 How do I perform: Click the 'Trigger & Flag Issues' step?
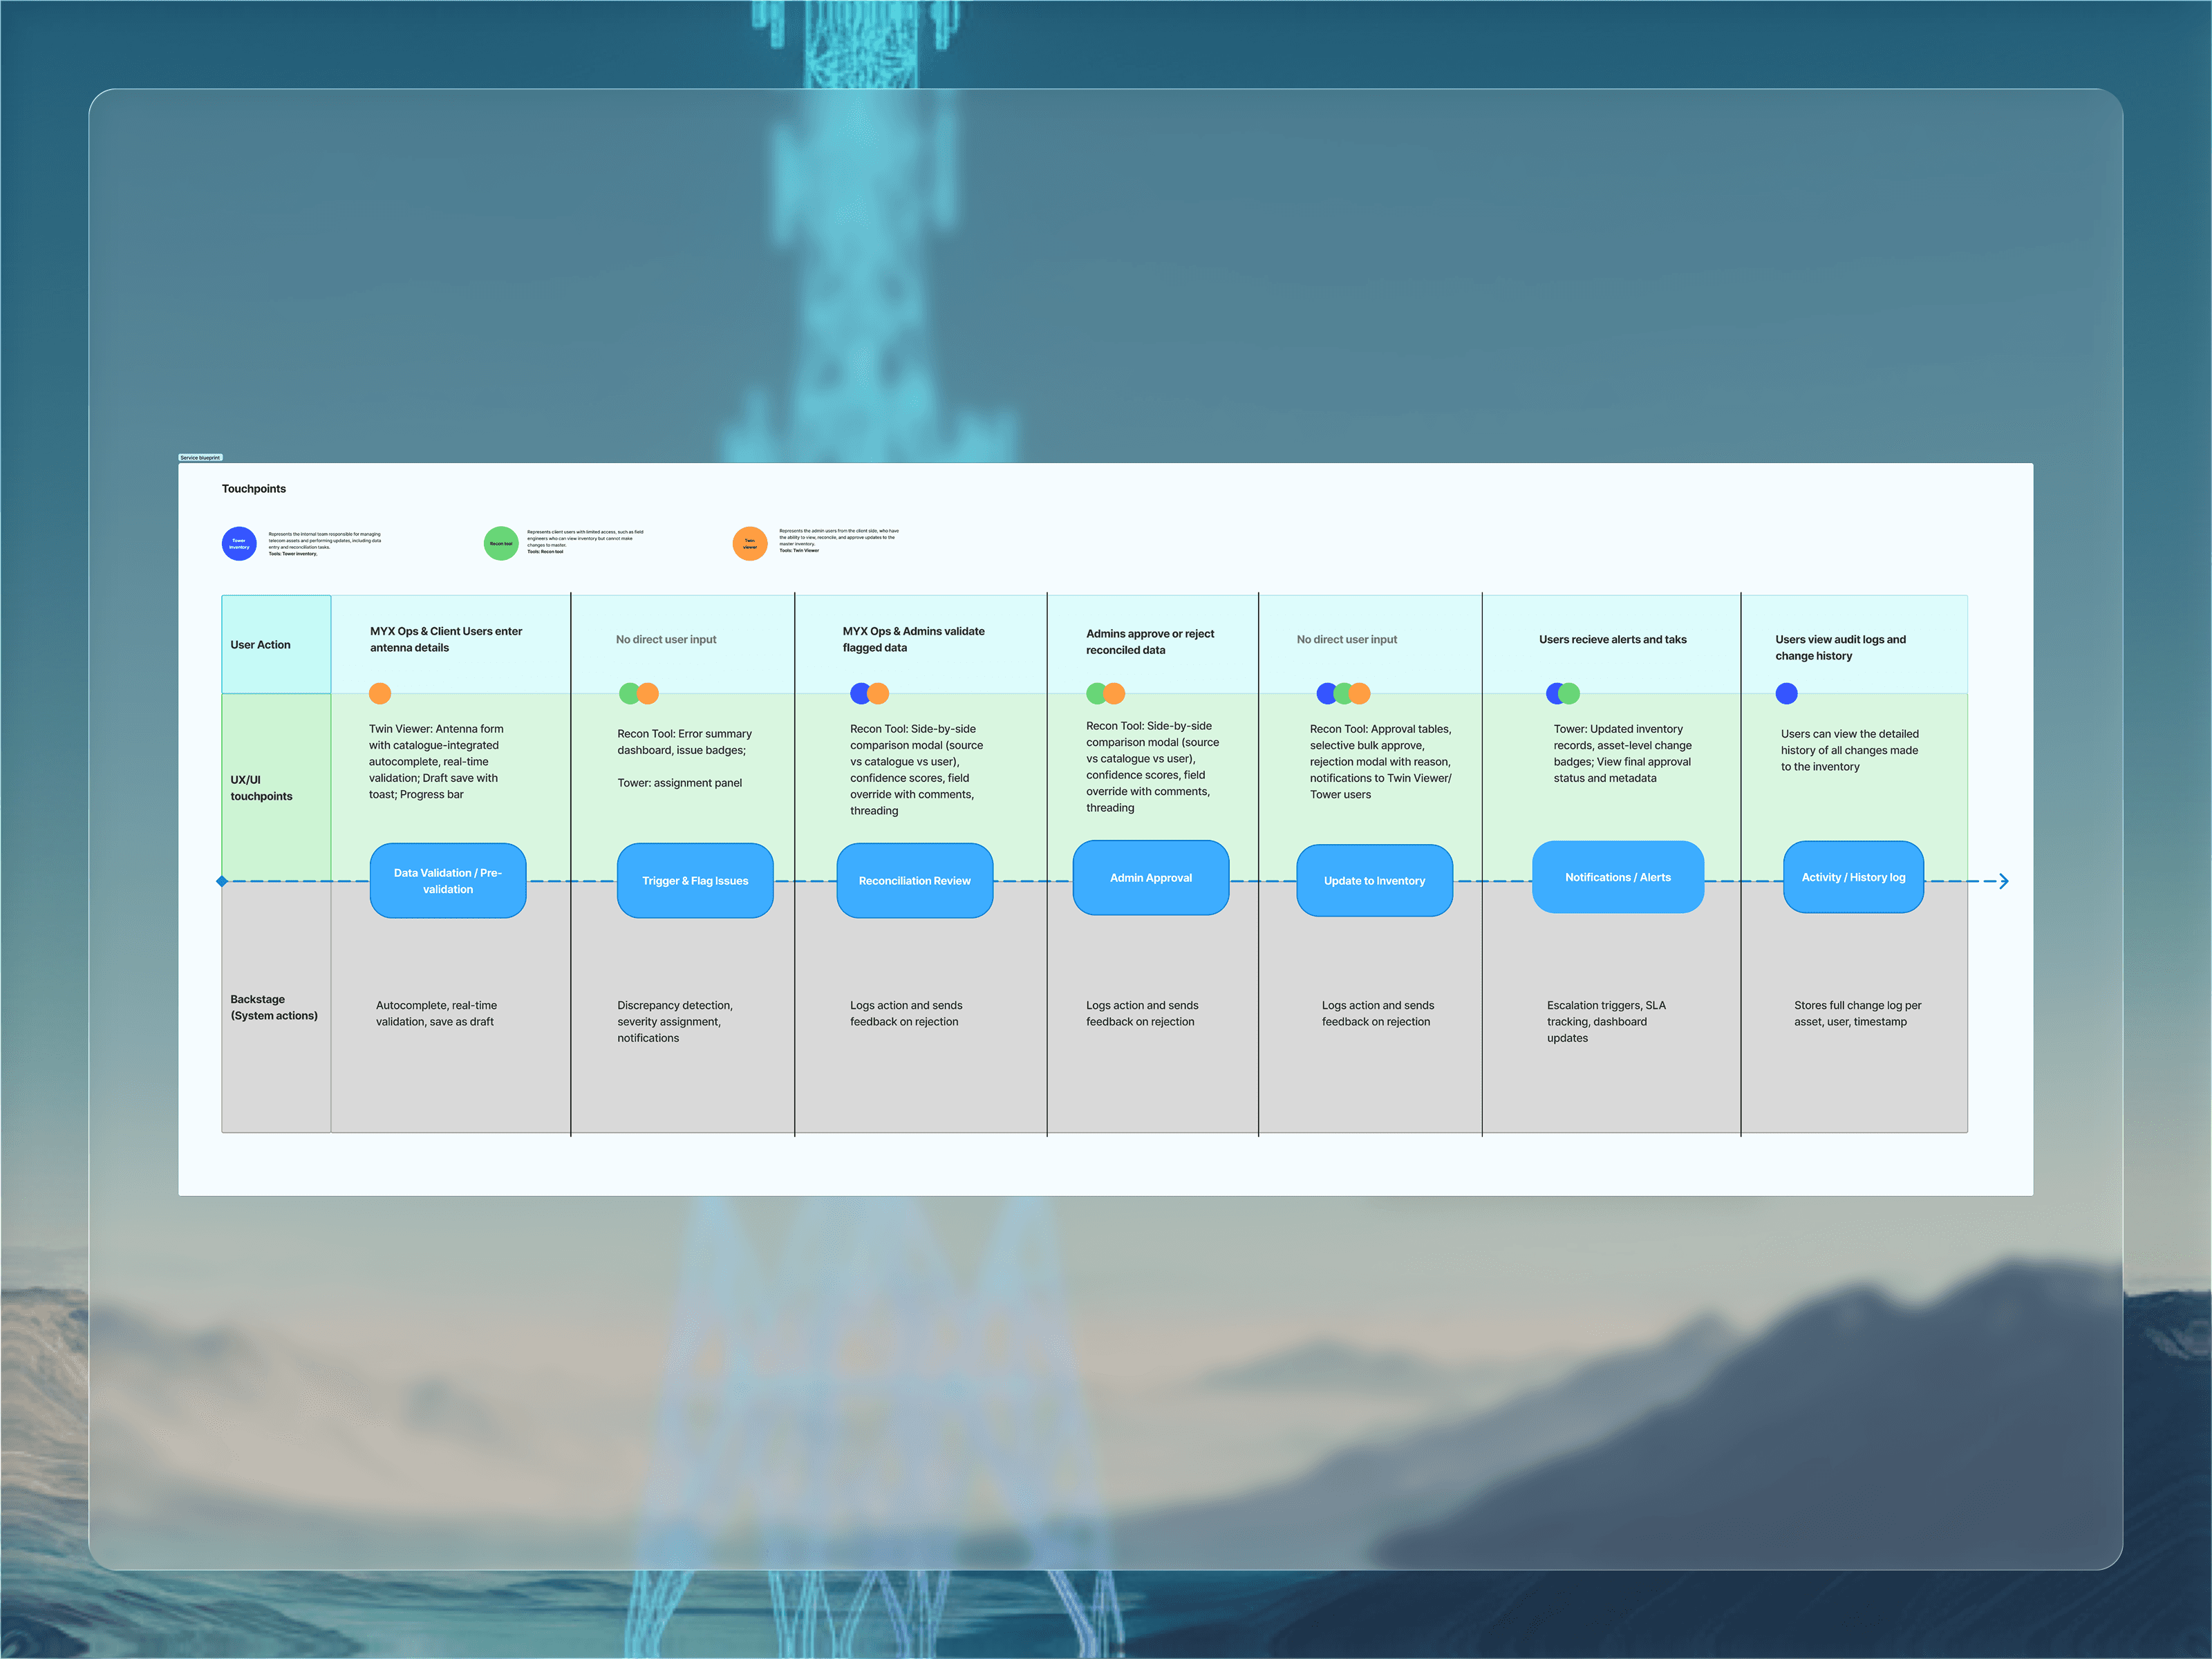click(695, 880)
